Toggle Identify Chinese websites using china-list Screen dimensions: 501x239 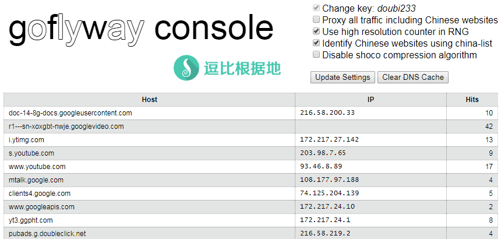point(316,43)
